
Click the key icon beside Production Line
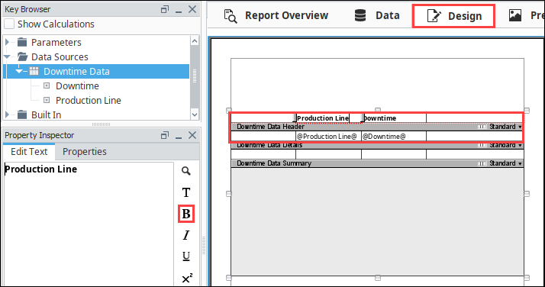coord(47,100)
